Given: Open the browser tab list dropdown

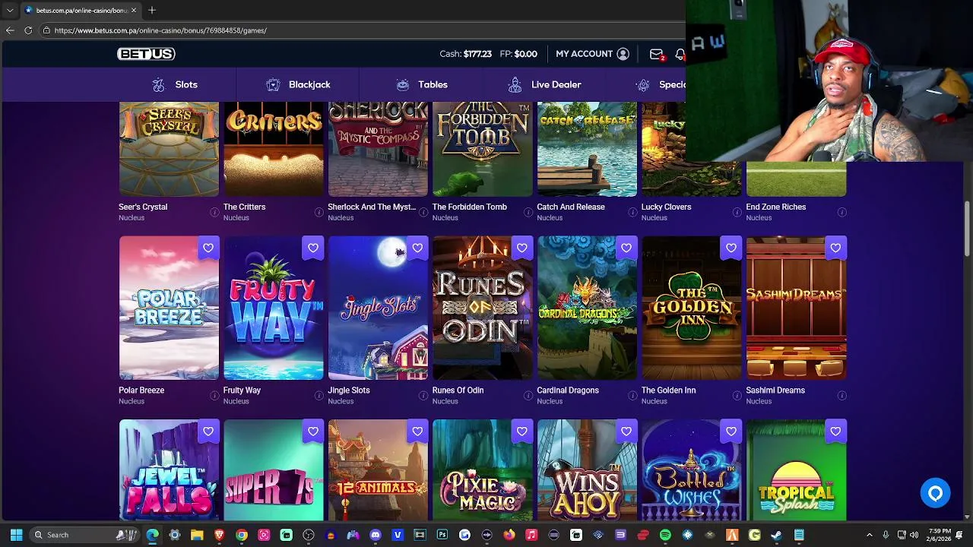Looking at the screenshot, I should [x=9, y=10].
